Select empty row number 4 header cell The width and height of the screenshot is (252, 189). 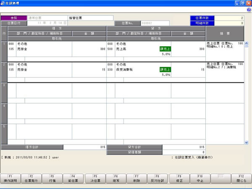[x=4, y=113]
